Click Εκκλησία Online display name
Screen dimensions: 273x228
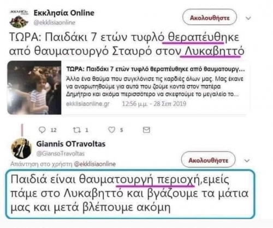[64, 13]
